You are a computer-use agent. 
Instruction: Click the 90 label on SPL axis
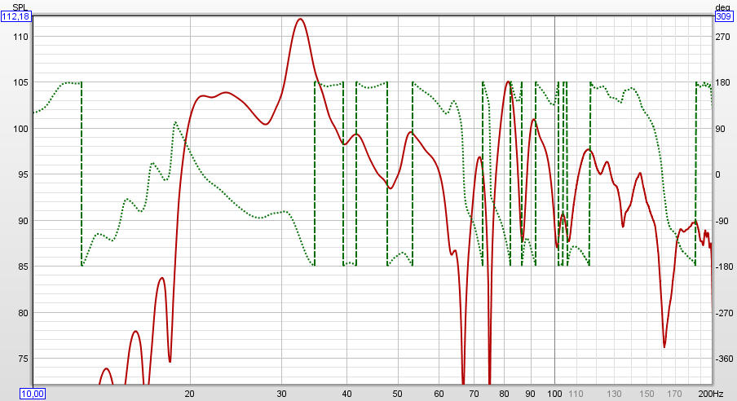tap(24, 221)
